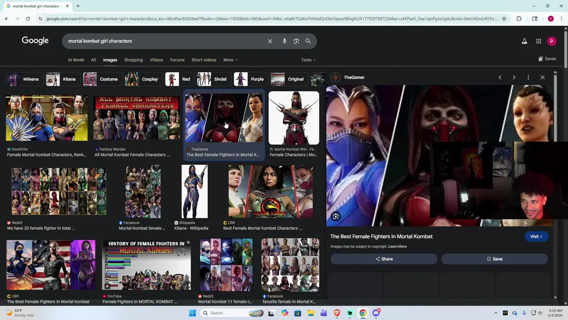Open Reddit Mortal Kombat 11 female thumbnail
The height and width of the screenshot is (320, 568).
(x=226, y=265)
